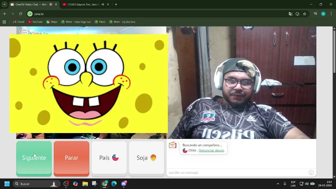
Task: Translate this page icon
Action: point(291,14)
